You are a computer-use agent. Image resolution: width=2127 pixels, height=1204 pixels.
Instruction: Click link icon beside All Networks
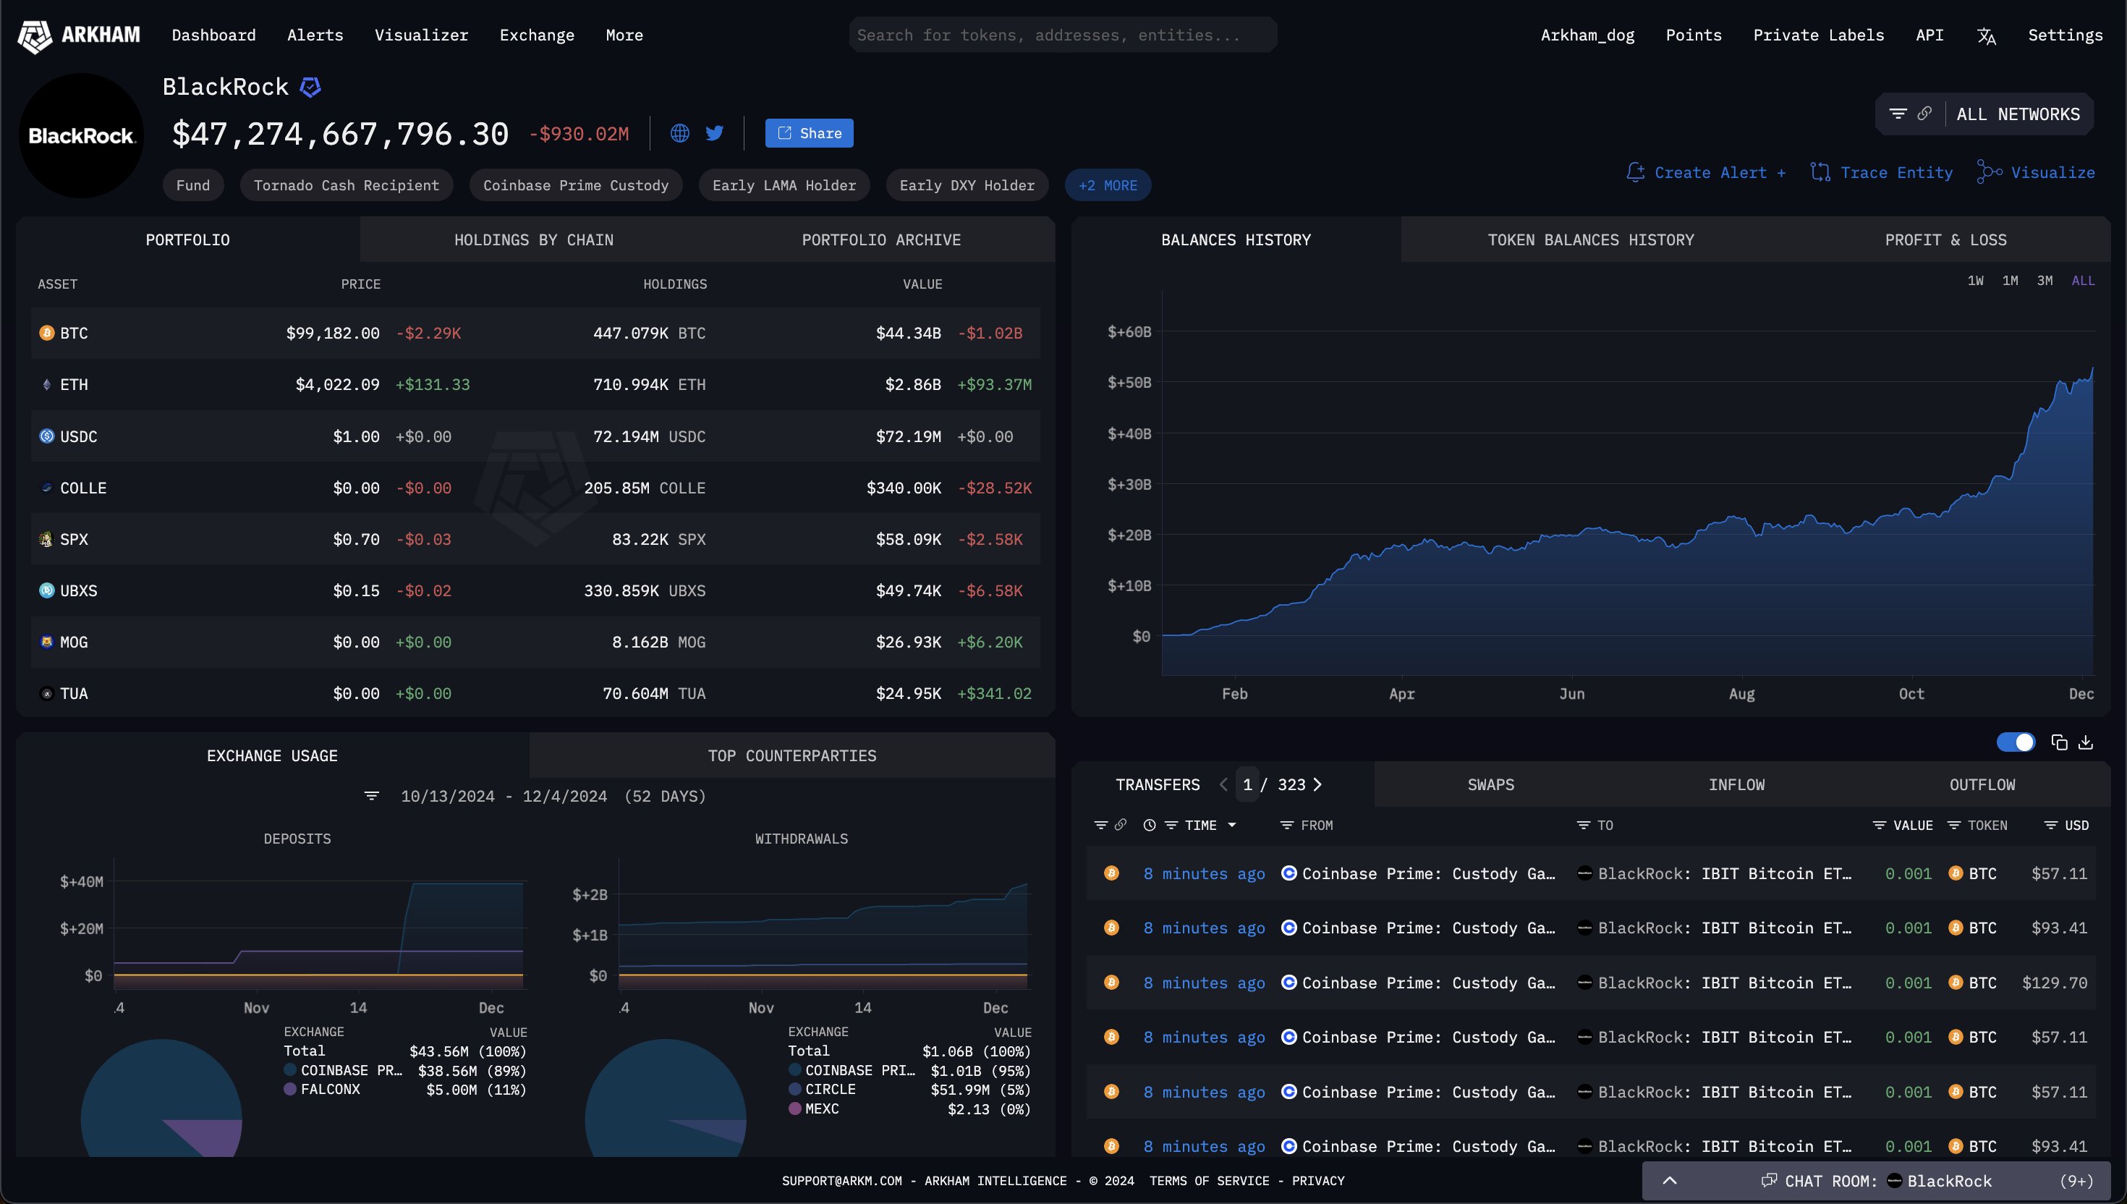point(1924,114)
